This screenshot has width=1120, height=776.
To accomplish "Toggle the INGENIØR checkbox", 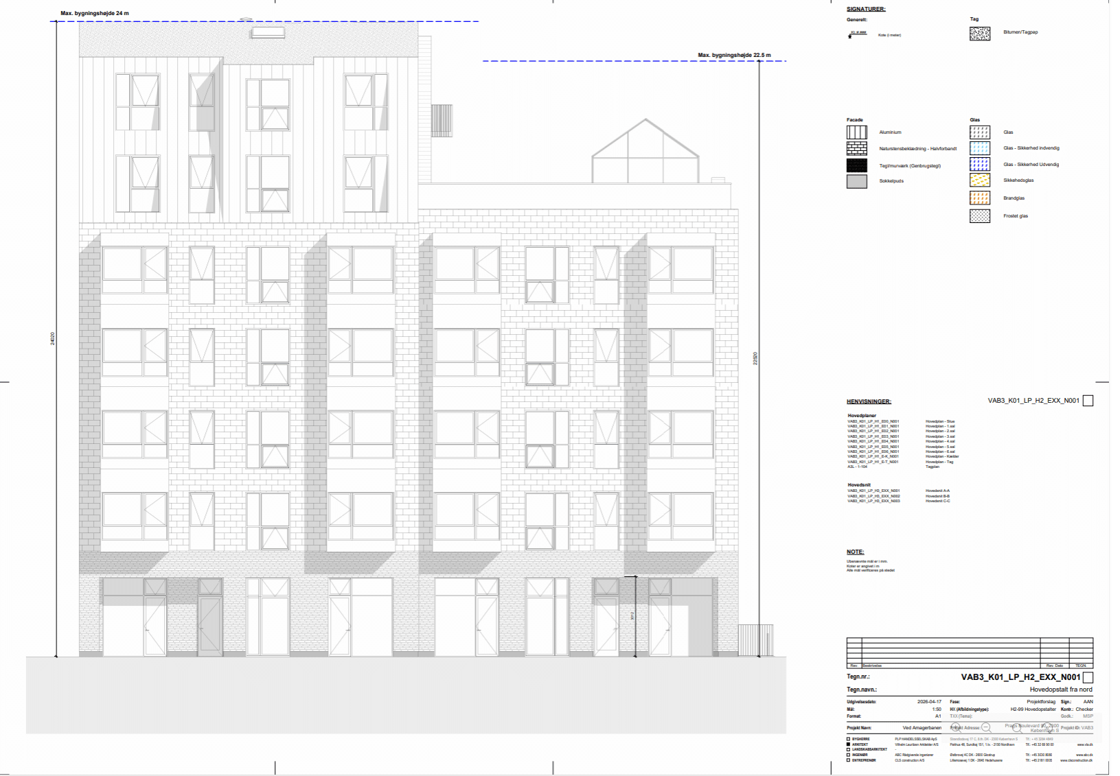I will (x=849, y=755).
